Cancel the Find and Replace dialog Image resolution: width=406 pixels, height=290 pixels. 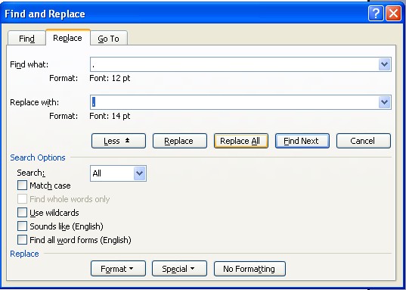click(x=363, y=141)
